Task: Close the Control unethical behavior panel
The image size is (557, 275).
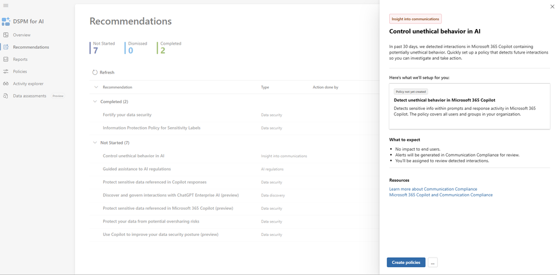Action: (552, 7)
